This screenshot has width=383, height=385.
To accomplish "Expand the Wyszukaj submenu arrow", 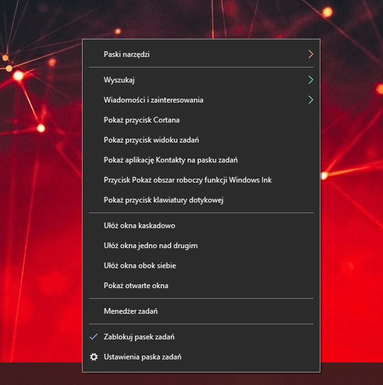I will [311, 80].
